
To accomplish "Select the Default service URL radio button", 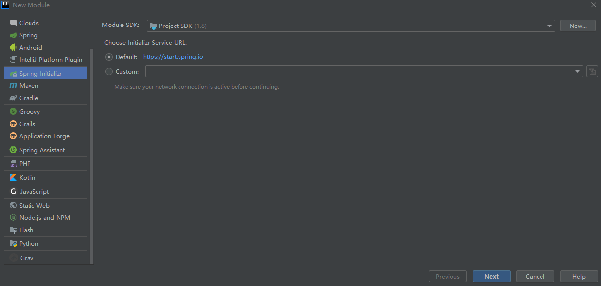I will point(109,57).
